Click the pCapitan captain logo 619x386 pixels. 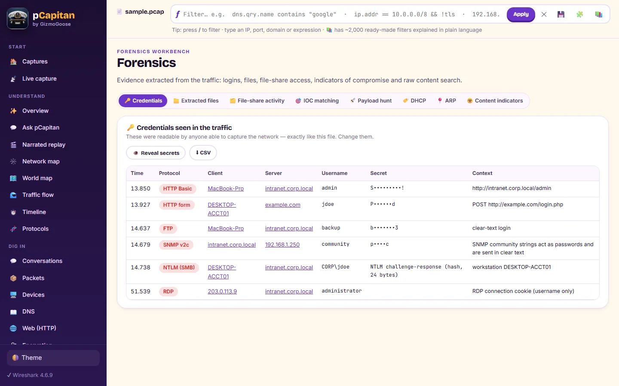pos(18,18)
